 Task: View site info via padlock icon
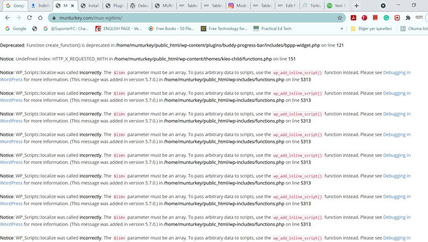click(53, 18)
